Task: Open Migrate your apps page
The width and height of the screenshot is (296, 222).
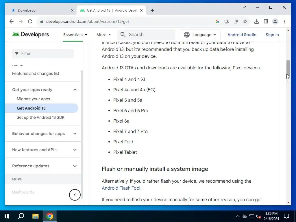Action: pos(33,99)
